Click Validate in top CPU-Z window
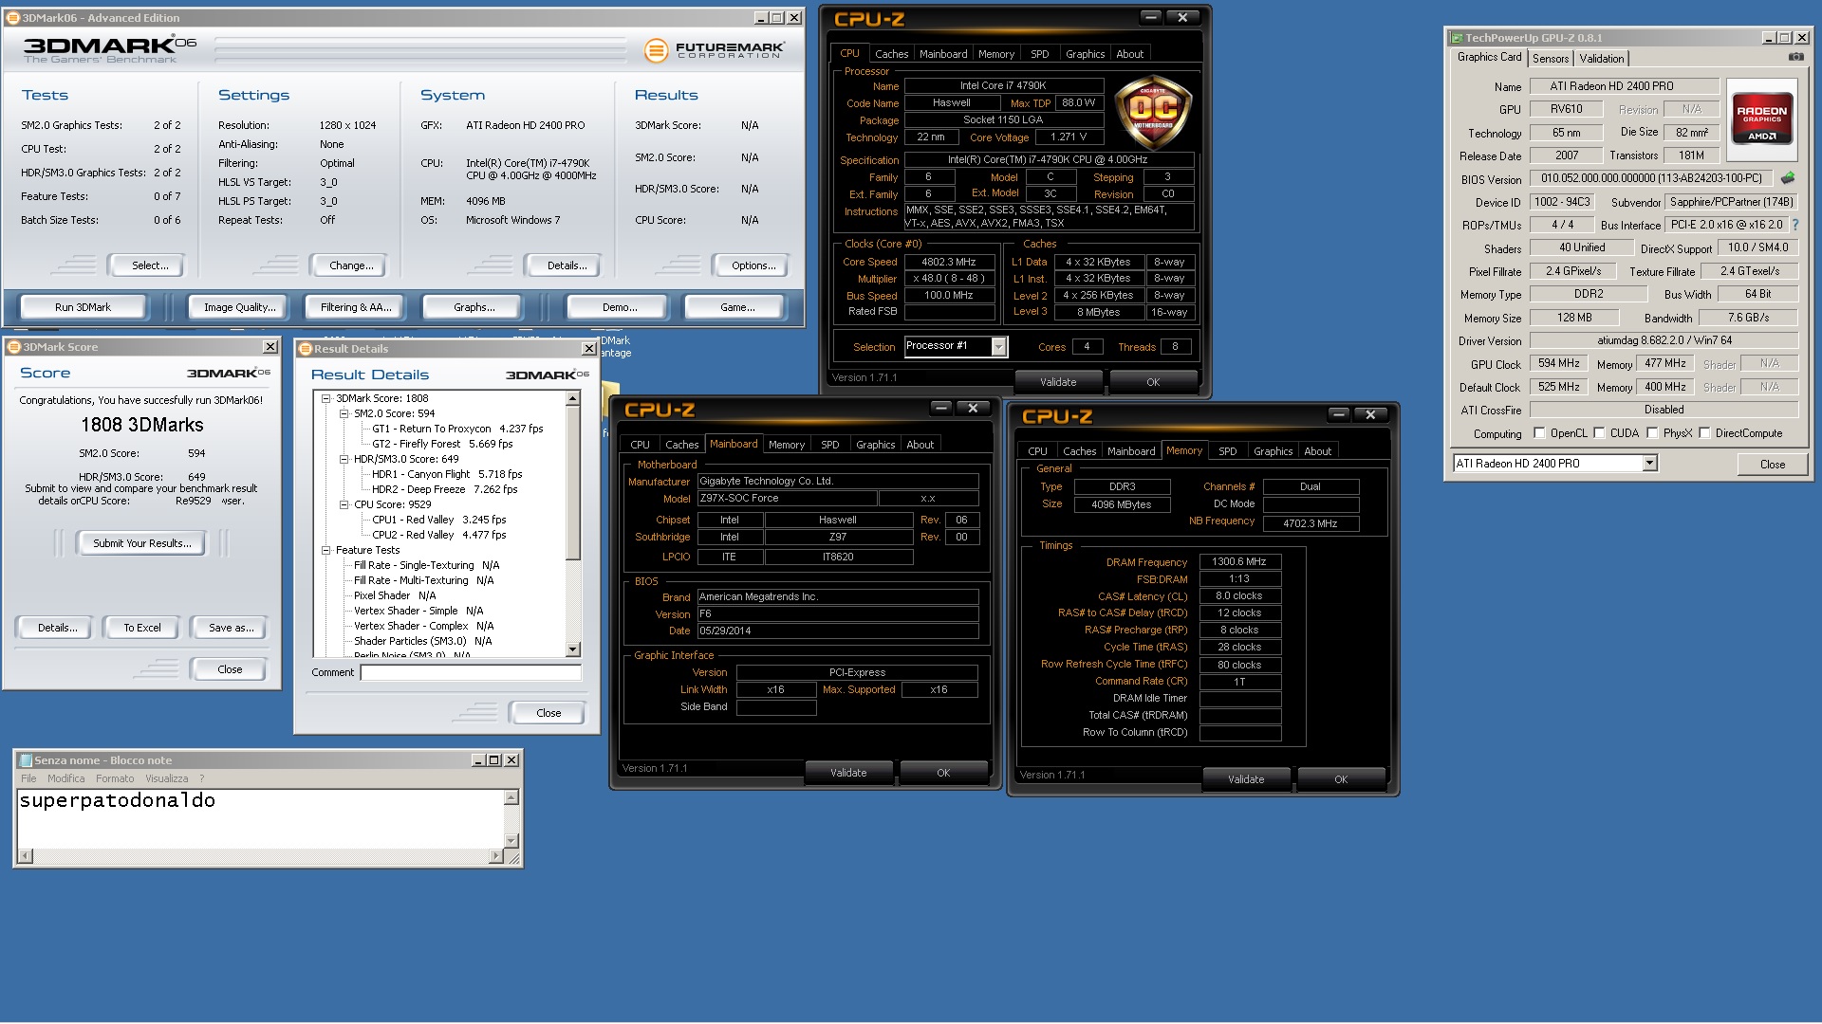Image resolution: width=1822 pixels, height=1024 pixels. (x=1058, y=382)
